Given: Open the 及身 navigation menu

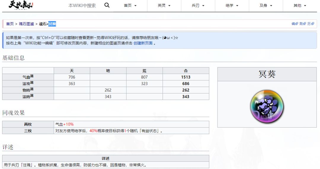Looking at the screenshot, I should (x=266, y=6).
